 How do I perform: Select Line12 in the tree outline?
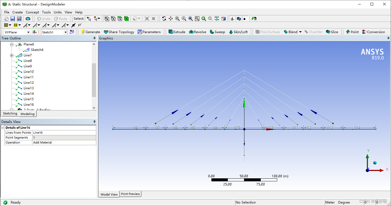point(29,82)
